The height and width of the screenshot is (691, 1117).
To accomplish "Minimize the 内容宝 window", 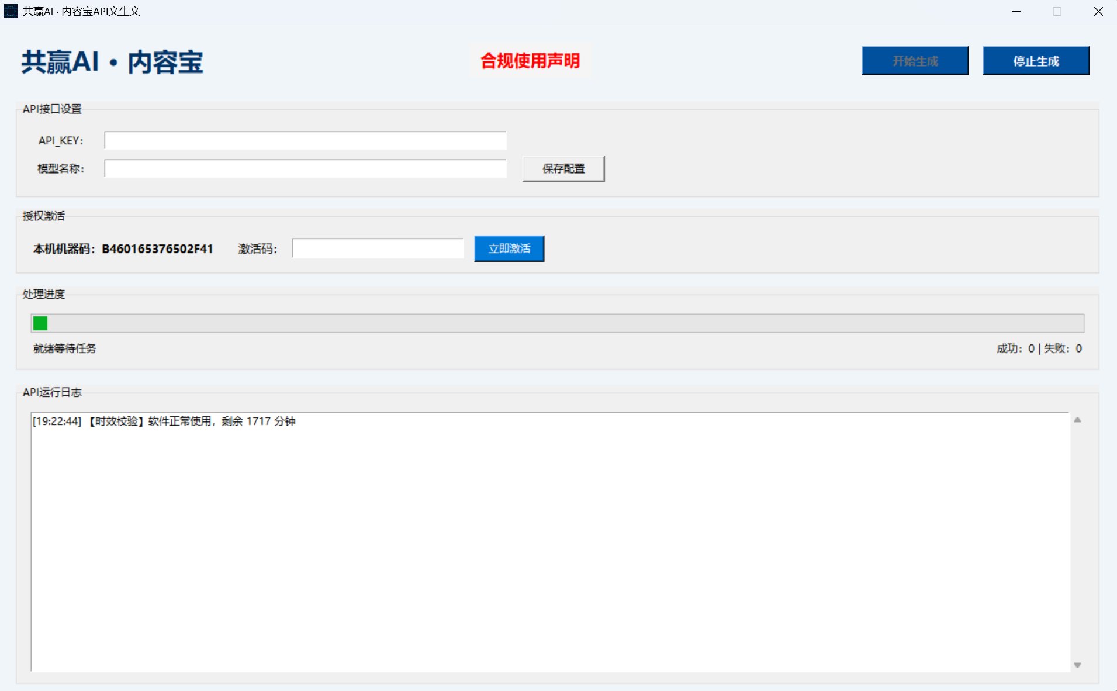I will pyautogui.click(x=1016, y=11).
